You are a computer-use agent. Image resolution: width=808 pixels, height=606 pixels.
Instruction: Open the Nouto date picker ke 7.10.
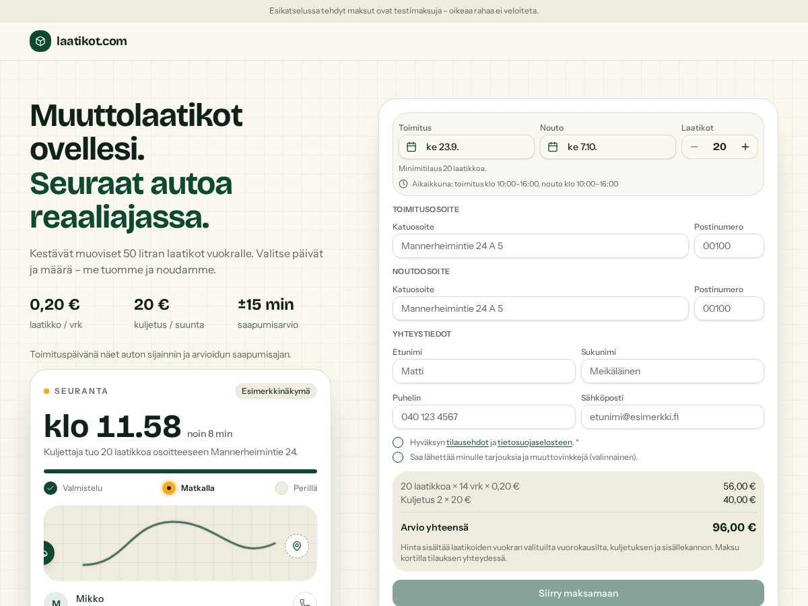point(608,147)
